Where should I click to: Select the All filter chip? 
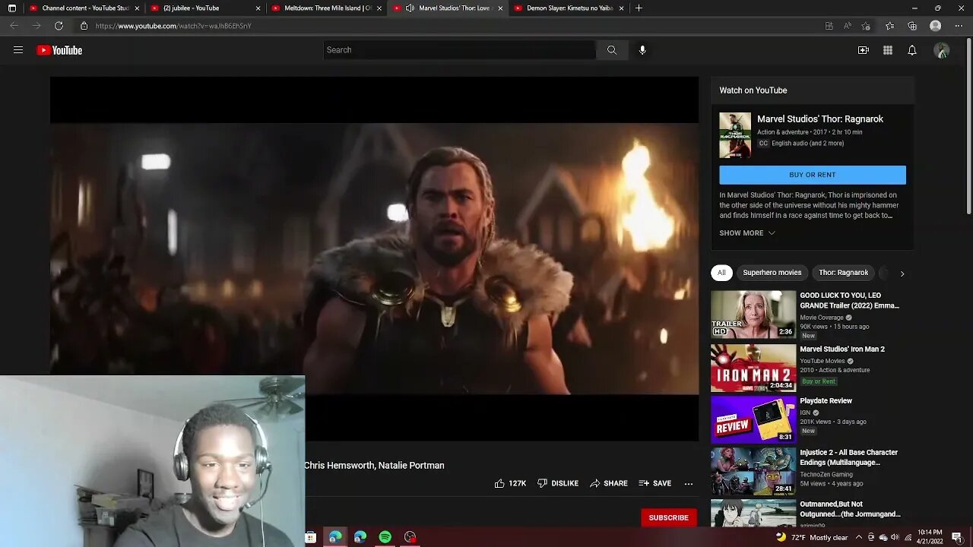[x=721, y=273]
